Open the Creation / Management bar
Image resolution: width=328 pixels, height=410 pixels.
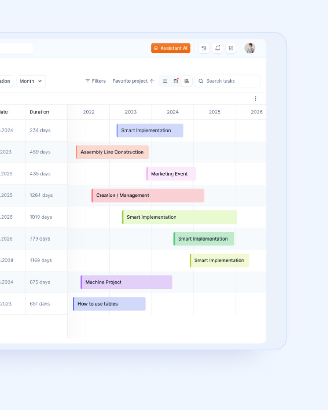pyautogui.click(x=148, y=195)
